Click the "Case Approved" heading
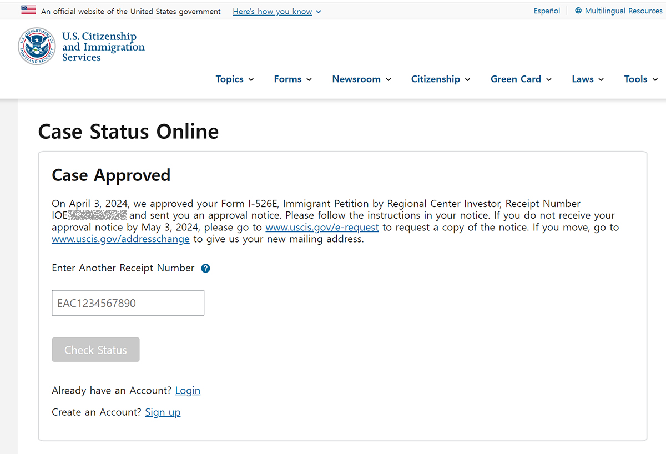The width and height of the screenshot is (666, 454). pos(111,175)
